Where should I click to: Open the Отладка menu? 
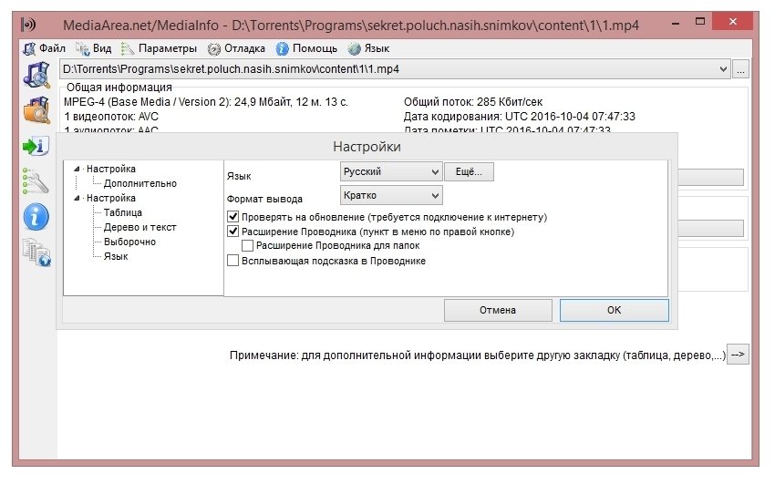pyautogui.click(x=237, y=48)
